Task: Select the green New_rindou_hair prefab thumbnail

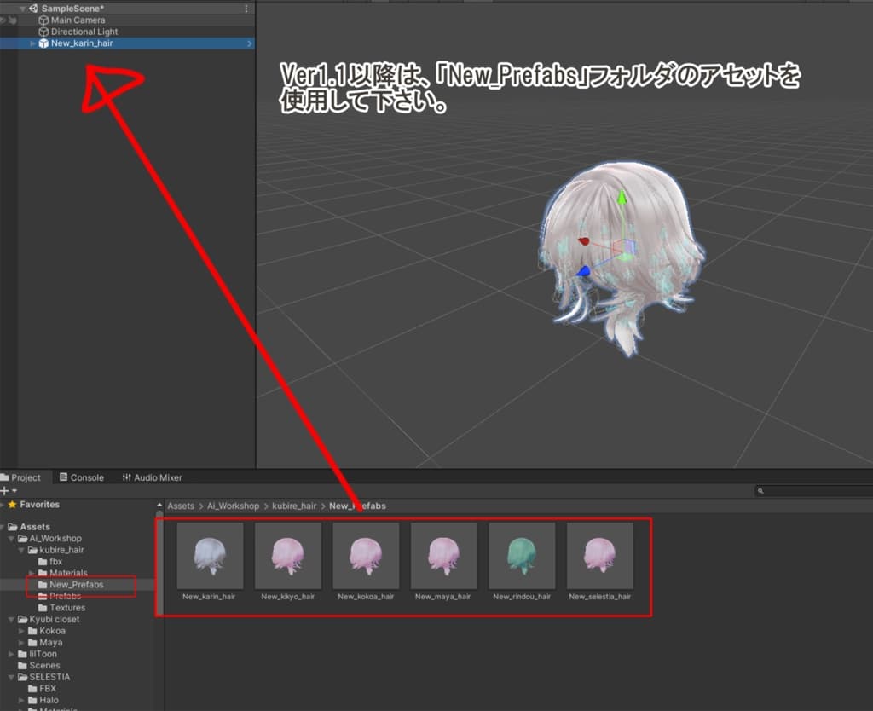Action: pos(522,556)
